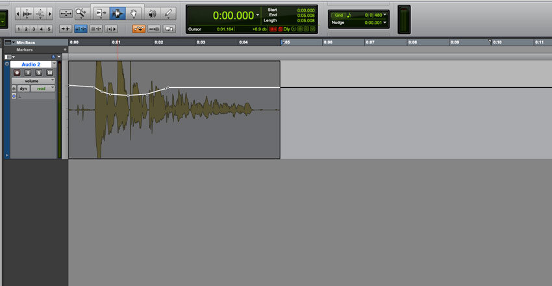Recall zoom preset 3

(x=34, y=29)
